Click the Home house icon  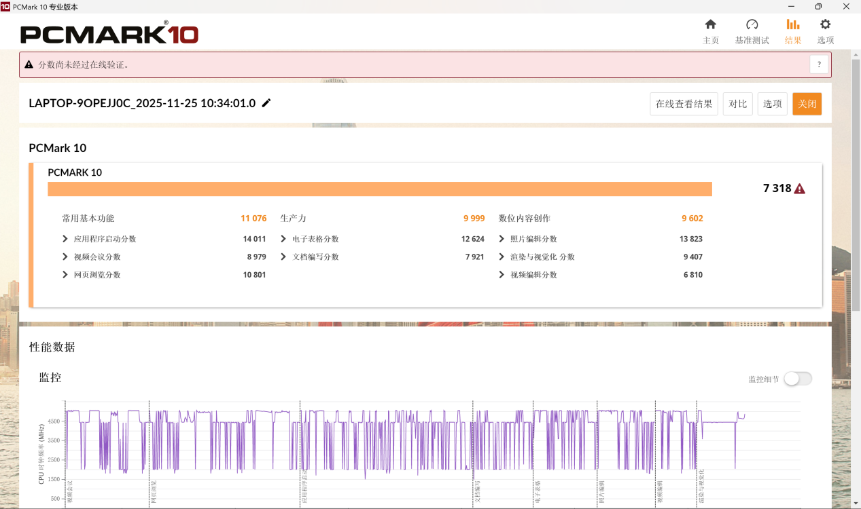click(x=710, y=25)
